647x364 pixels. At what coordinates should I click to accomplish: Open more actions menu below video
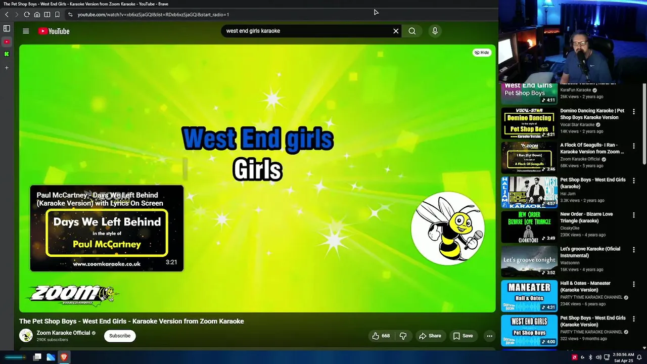tap(489, 336)
